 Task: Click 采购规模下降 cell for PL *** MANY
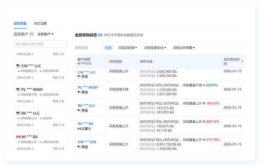[119, 90]
